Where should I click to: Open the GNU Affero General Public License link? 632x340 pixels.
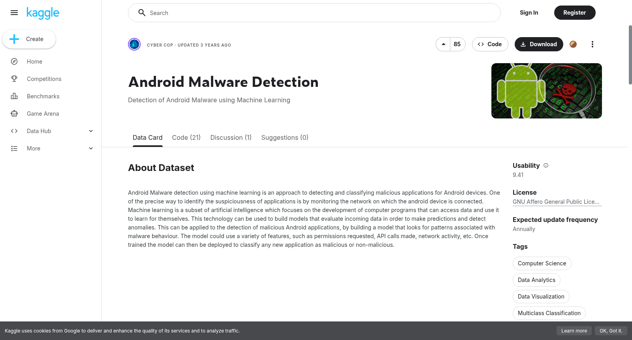point(557,202)
